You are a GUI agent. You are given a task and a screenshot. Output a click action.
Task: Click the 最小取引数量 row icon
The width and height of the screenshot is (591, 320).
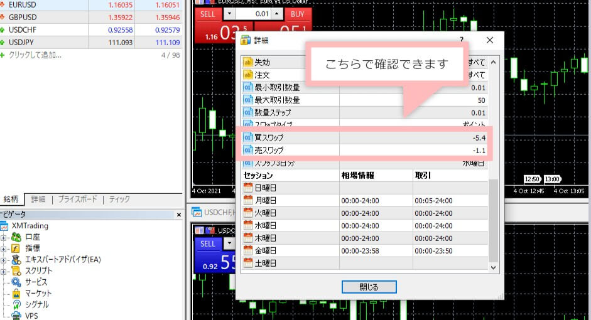[247, 87]
